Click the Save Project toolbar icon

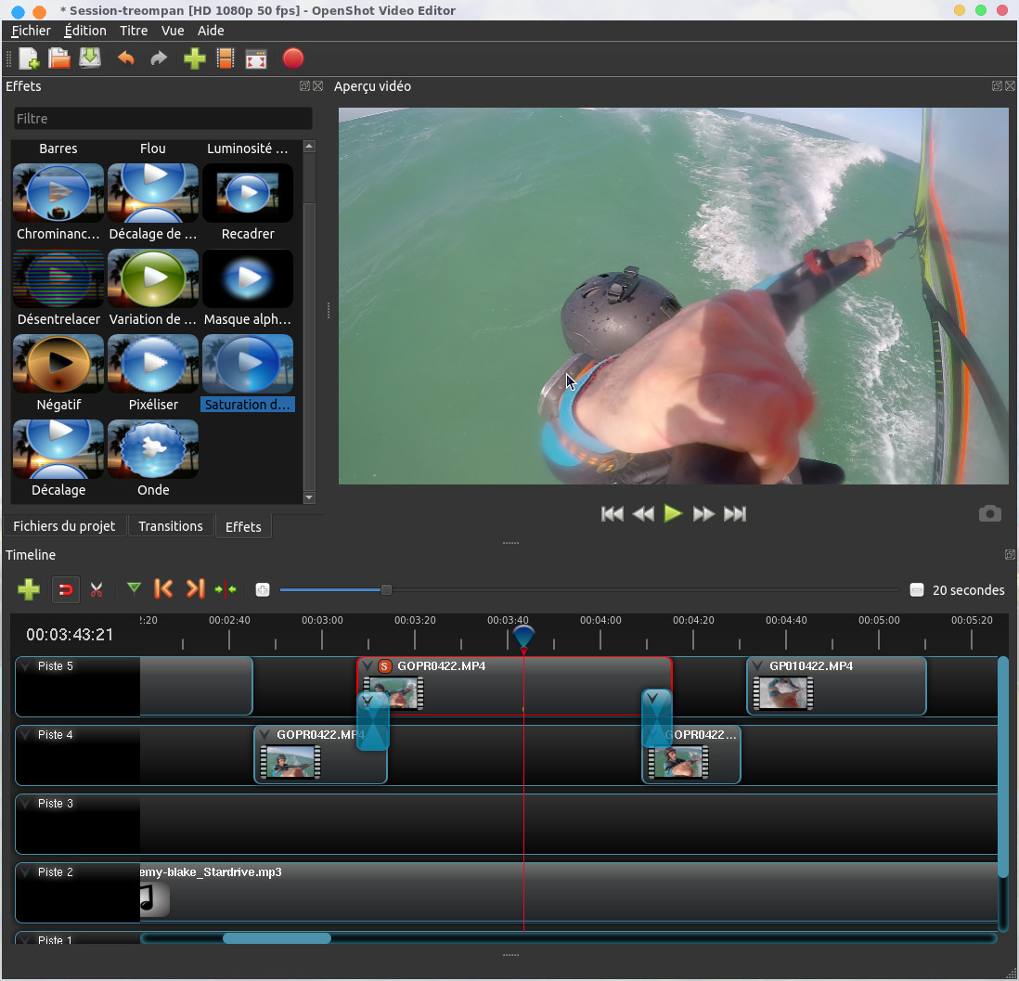tap(90, 59)
